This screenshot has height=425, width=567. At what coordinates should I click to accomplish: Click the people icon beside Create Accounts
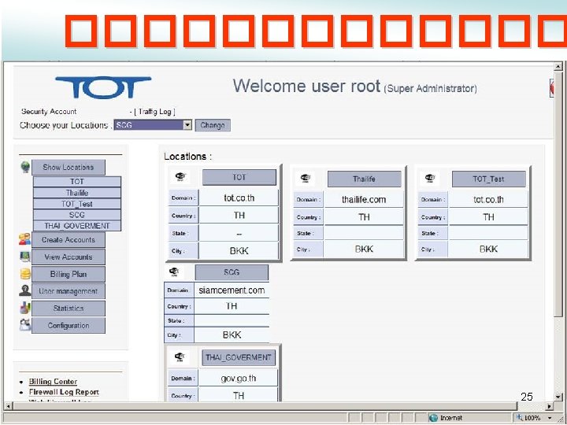(25, 239)
